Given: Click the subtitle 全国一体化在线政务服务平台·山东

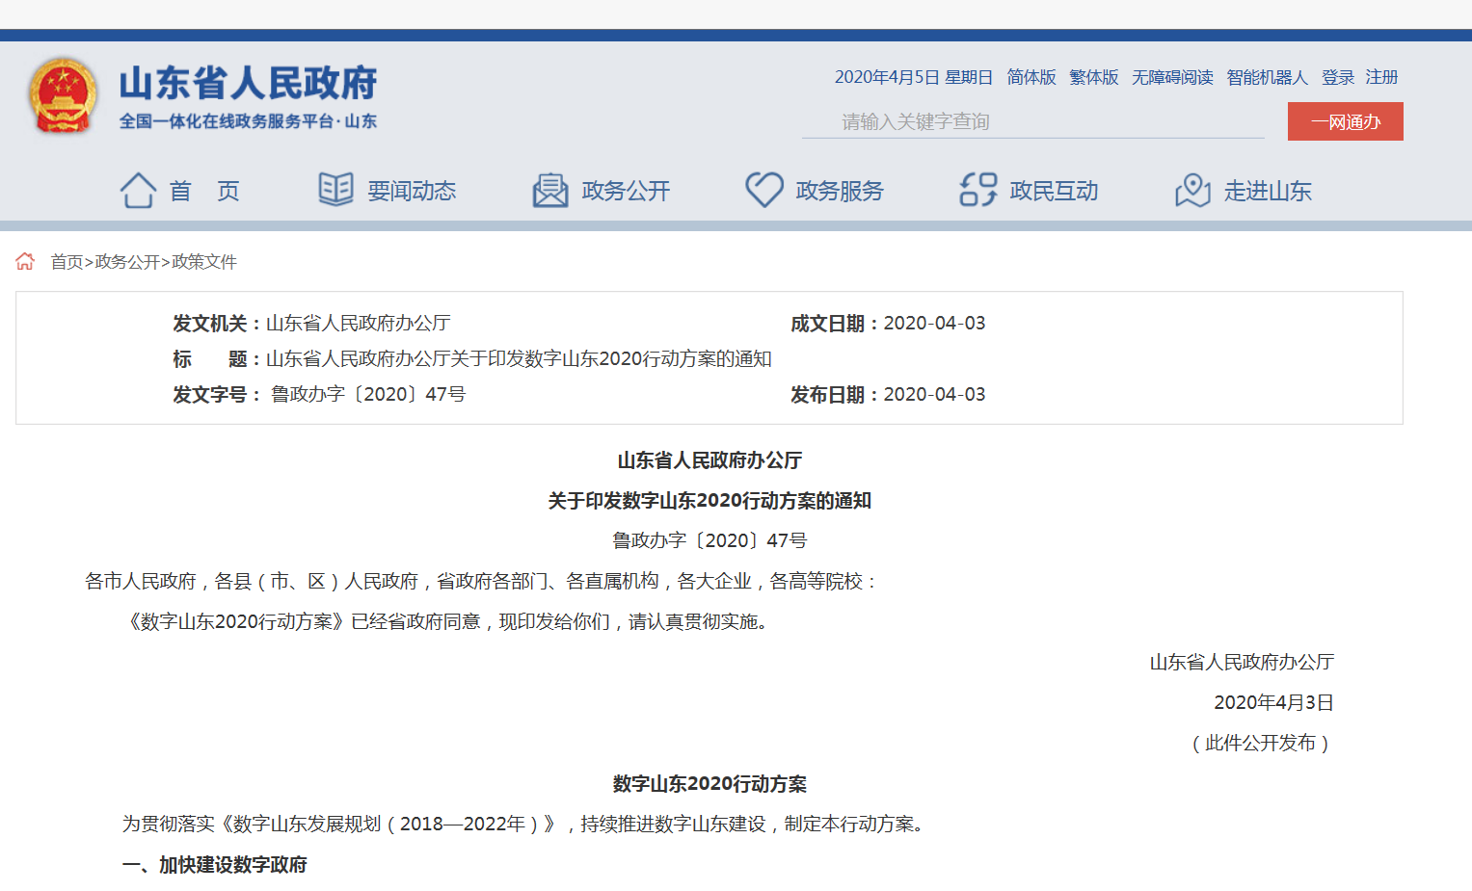Looking at the screenshot, I should click(x=248, y=121).
